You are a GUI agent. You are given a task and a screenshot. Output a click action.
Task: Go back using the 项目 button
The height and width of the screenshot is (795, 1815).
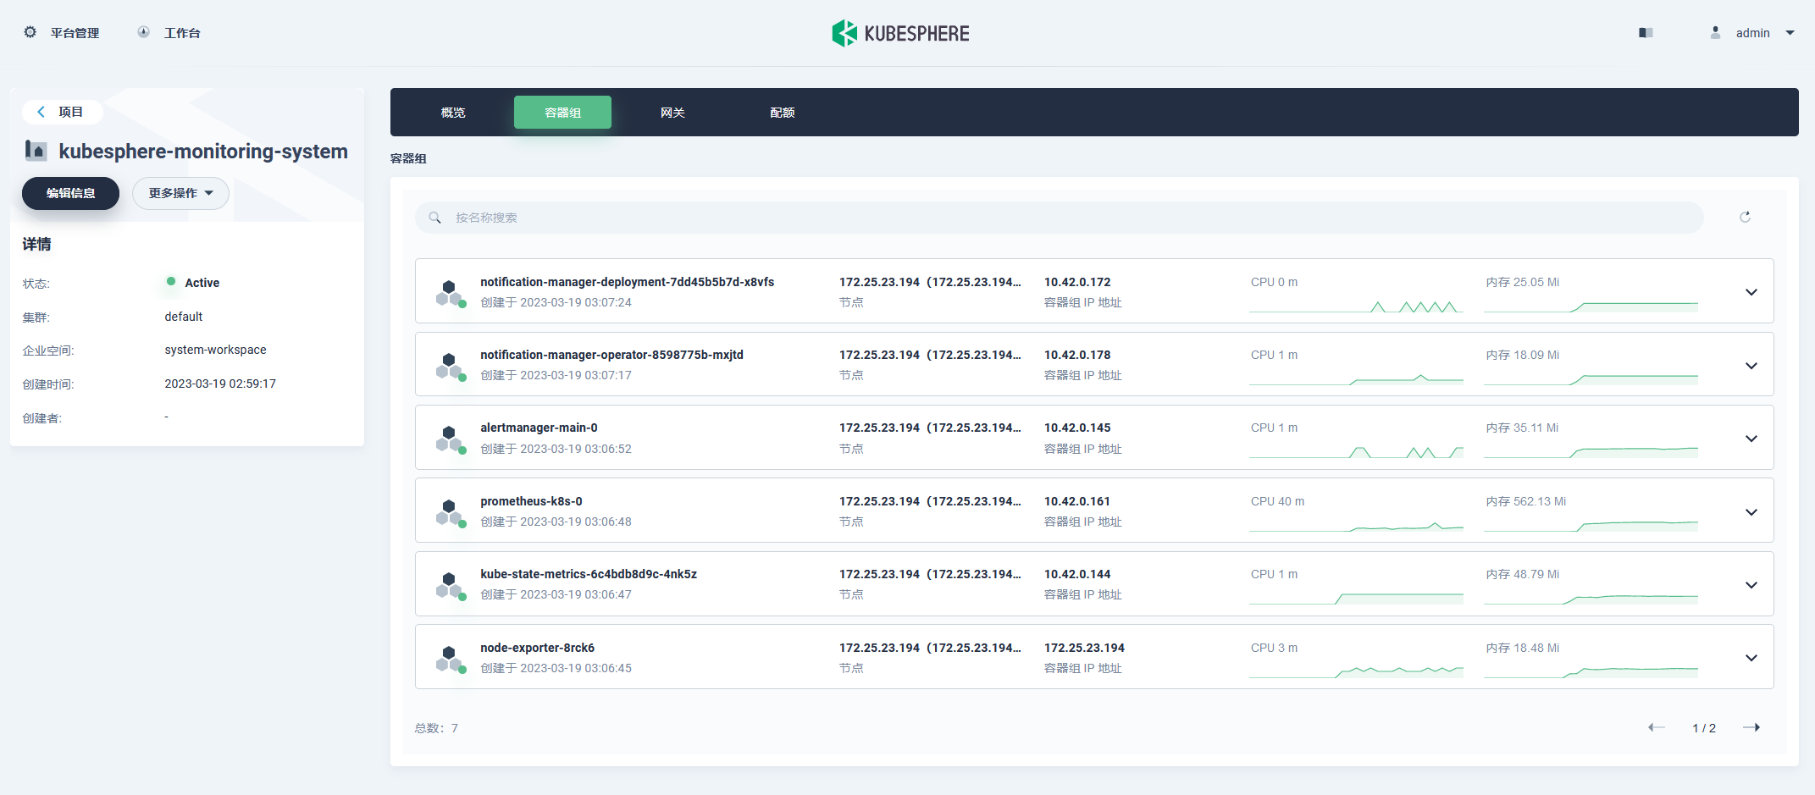tap(62, 111)
